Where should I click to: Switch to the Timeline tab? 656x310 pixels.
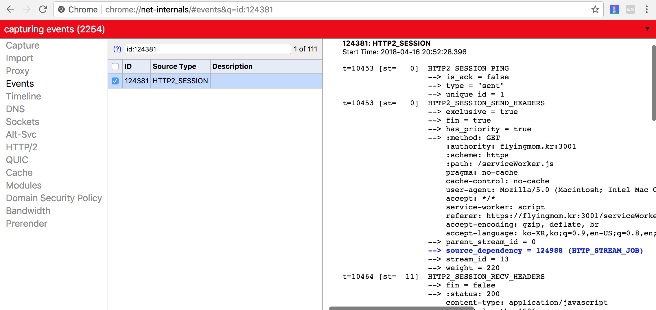click(23, 96)
